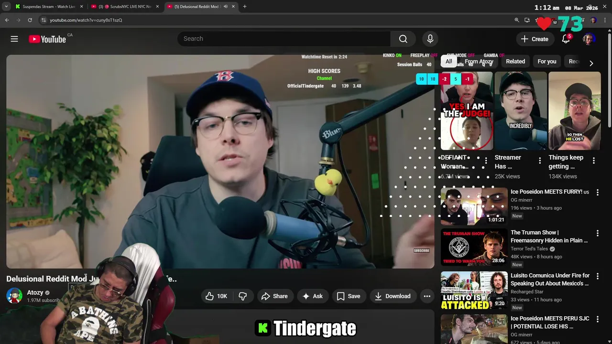Click The Truman Show Freemasonry title
The width and height of the screenshot is (612, 344).
tap(549, 236)
